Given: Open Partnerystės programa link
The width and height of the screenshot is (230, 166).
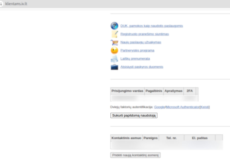Looking at the screenshot, I should [x=137, y=50].
